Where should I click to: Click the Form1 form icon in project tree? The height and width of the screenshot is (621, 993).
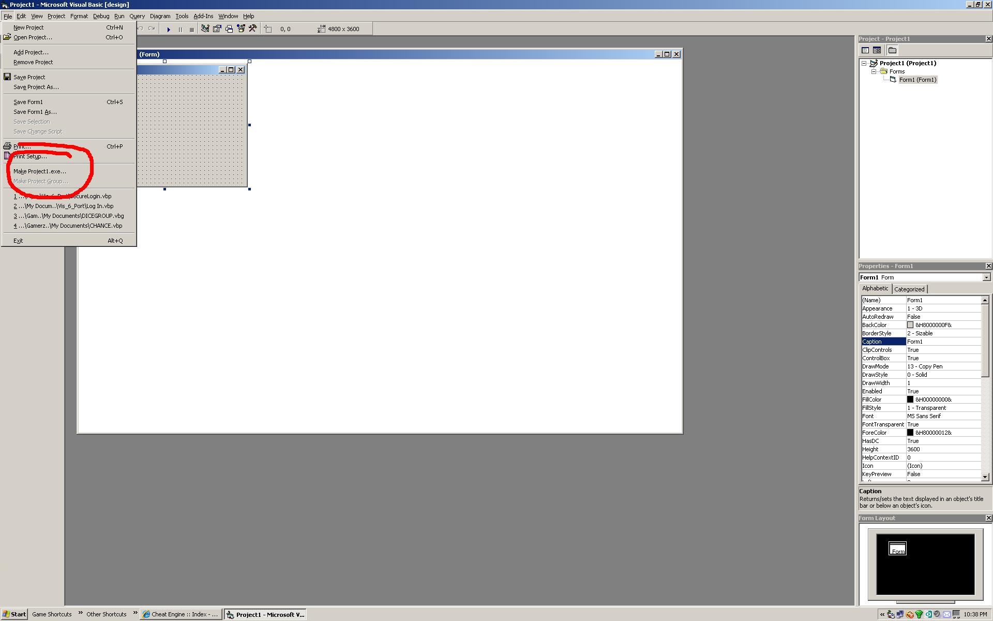(893, 80)
